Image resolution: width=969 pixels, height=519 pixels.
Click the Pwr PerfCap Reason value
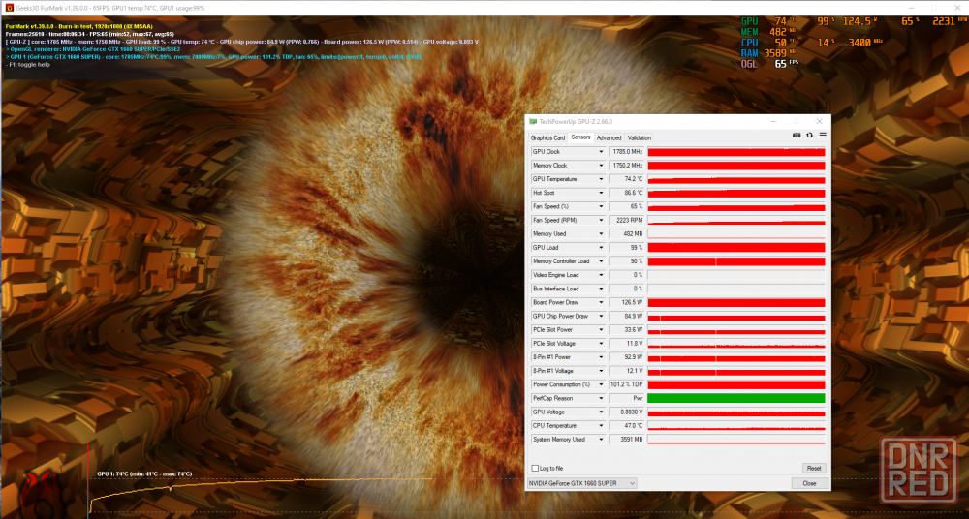click(x=627, y=399)
